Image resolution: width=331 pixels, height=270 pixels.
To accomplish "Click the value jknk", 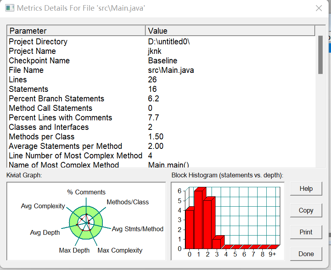I will [x=154, y=51].
